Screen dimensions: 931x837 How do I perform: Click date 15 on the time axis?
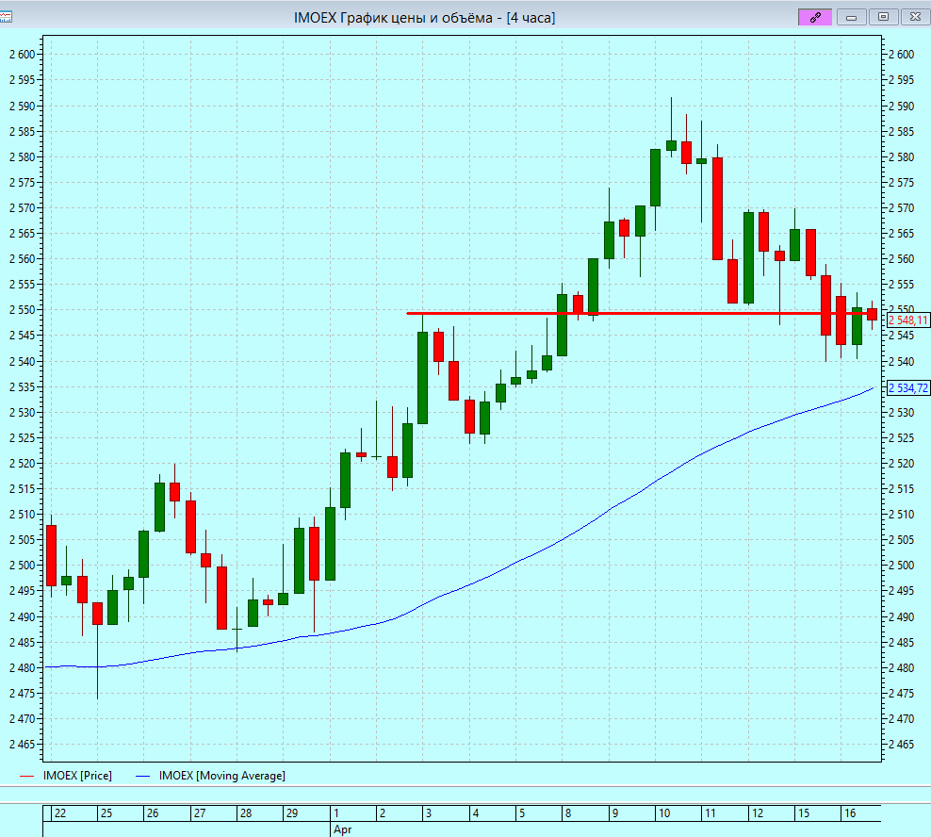pos(804,813)
